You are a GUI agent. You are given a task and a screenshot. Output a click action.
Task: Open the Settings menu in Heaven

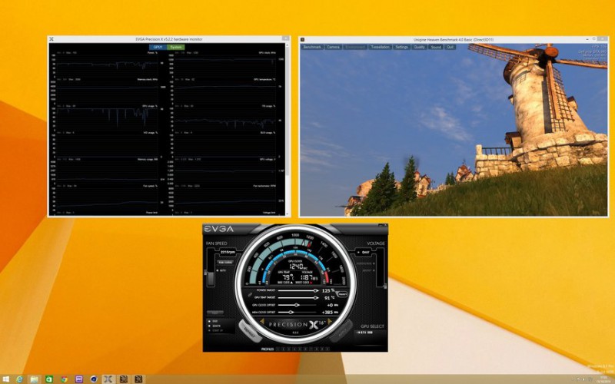pos(401,47)
